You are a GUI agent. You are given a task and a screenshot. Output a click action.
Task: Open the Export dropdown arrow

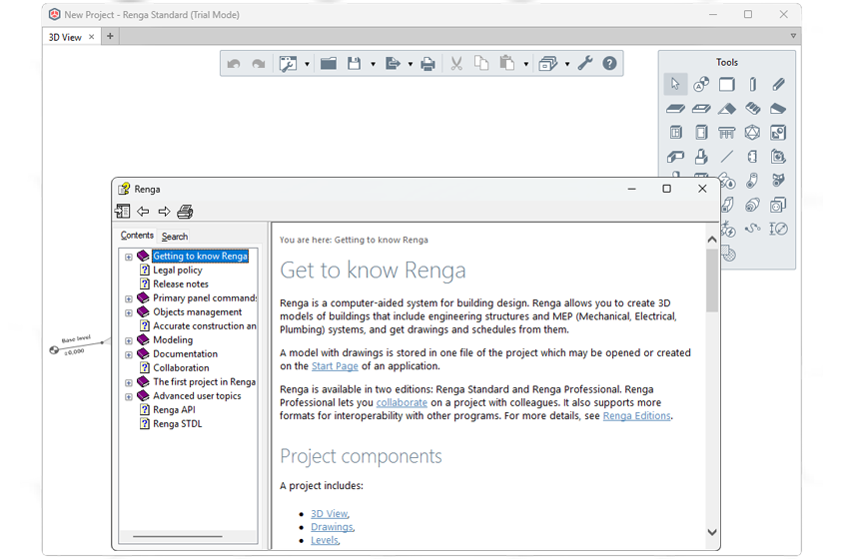click(x=410, y=64)
